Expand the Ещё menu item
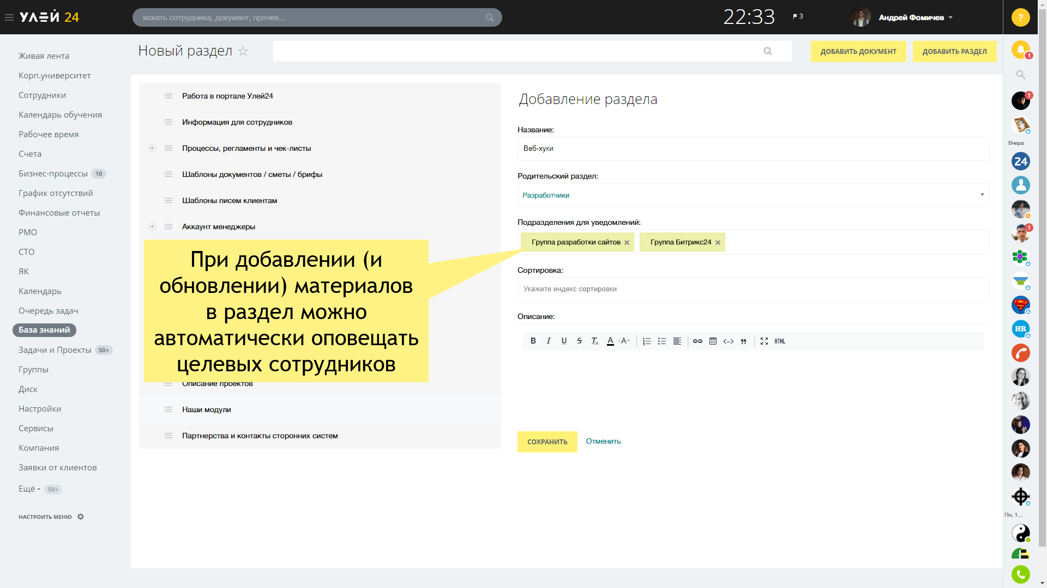1047x588 pixels. (29, 489)
